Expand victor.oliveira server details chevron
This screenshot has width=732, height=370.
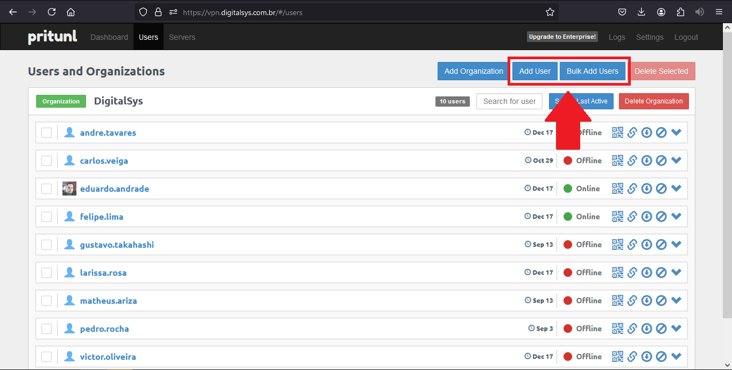tap(677, 357)
